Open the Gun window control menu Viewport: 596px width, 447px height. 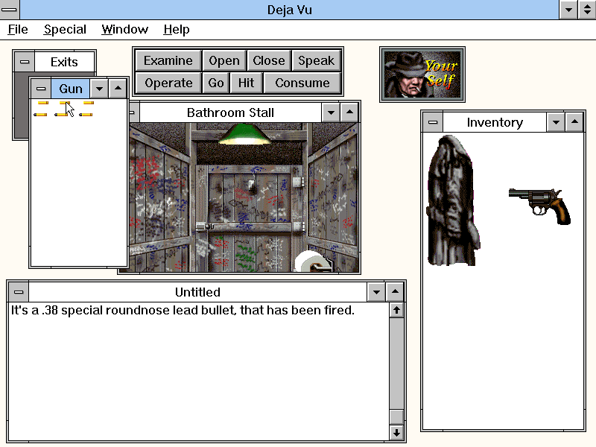tap(41, 89)
